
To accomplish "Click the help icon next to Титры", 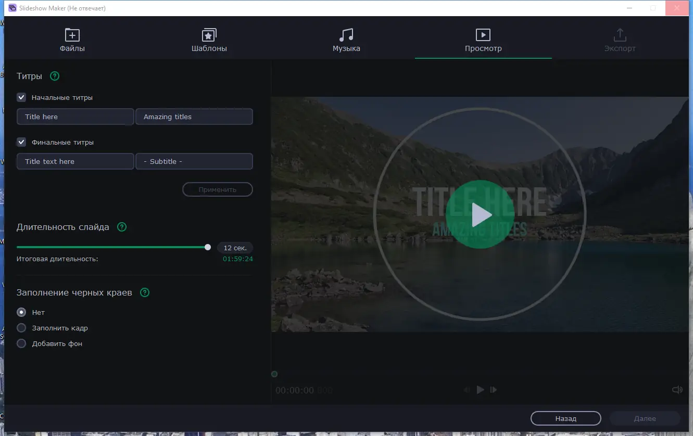I will click(55, 76).
